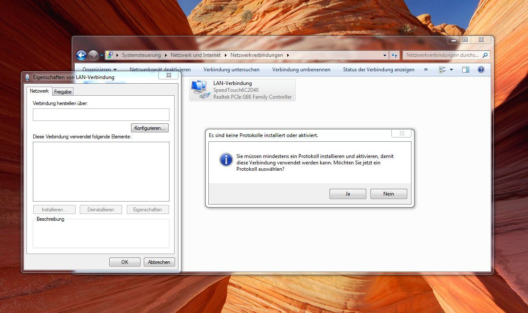Screen dimensions: 528x313
Task: Confirm properties dialog with OK
Action: pyautogui.click(x=125, y=262)
